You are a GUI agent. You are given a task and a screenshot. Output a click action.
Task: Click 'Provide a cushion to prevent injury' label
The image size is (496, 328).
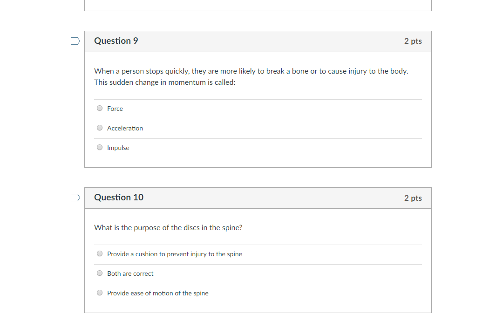175,254
